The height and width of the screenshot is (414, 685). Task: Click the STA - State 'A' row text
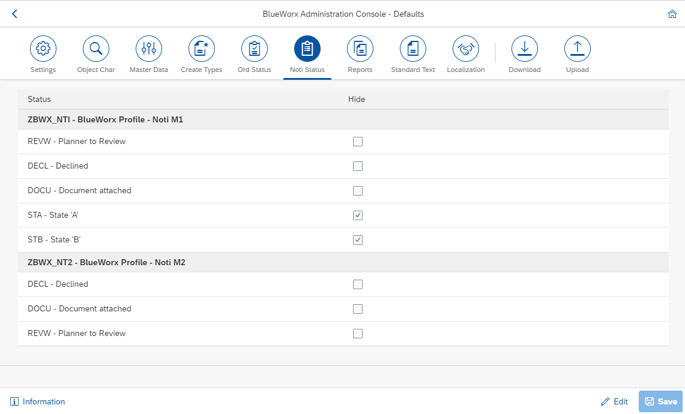[53, 215]
